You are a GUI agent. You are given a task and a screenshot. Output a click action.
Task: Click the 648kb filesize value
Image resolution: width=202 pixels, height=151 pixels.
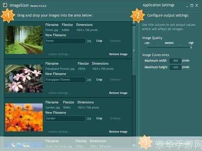[x=65, y=30]
